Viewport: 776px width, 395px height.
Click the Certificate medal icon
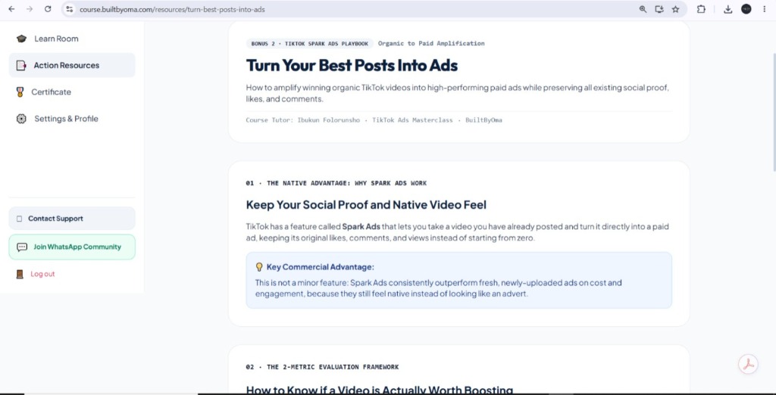[x=20, y=92]
